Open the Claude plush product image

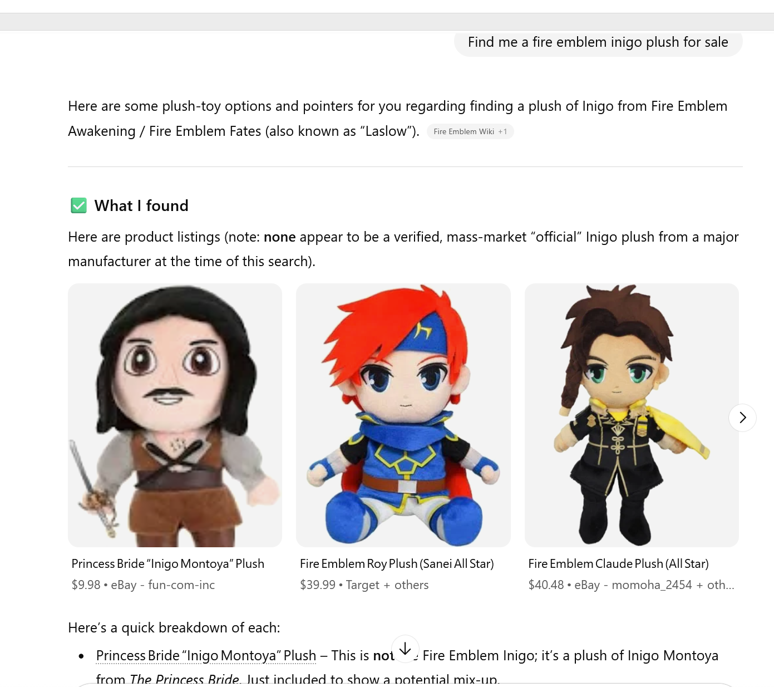(632, 415)
